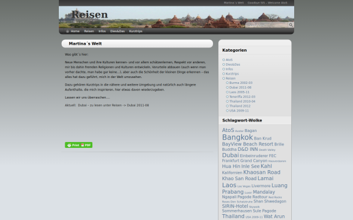Select the BayView Beach Resort tag

248,144
